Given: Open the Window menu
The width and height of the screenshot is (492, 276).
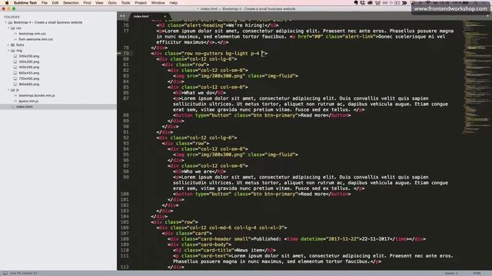Looking at the screenshot, I should pos(158,3).
